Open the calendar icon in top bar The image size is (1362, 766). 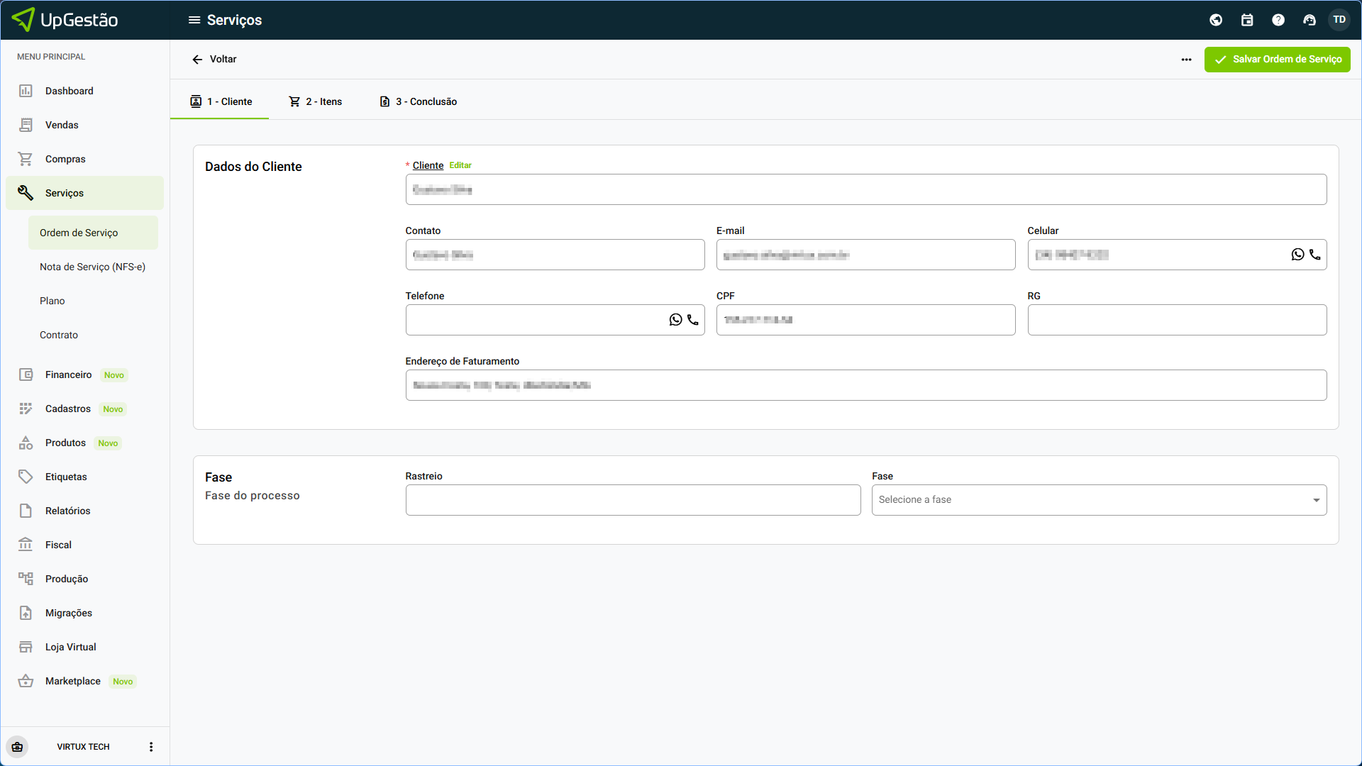pyautogui.click(x=1247, y=20)
